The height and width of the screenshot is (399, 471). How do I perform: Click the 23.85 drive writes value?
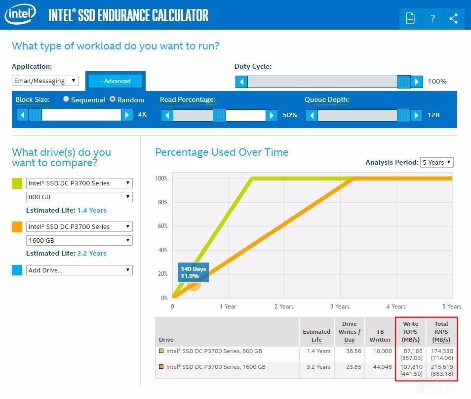[x=353, y=367]
